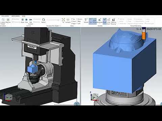Select the Front view button
This screenshot has width=162, height=121.
(73, 21)
